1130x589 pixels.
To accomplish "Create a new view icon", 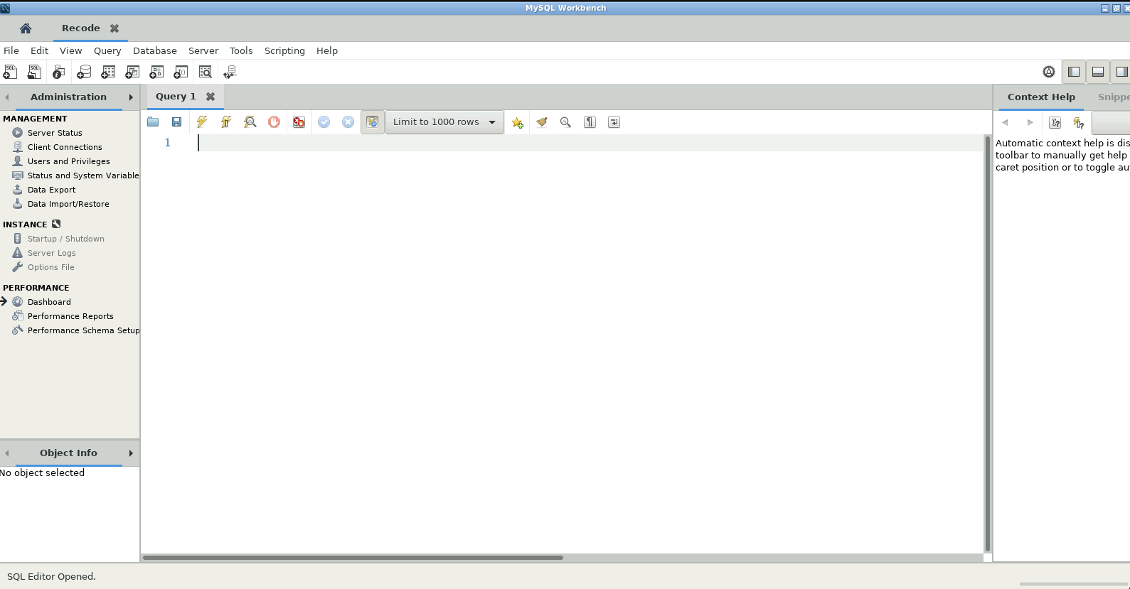I will [x=132, y=72].
